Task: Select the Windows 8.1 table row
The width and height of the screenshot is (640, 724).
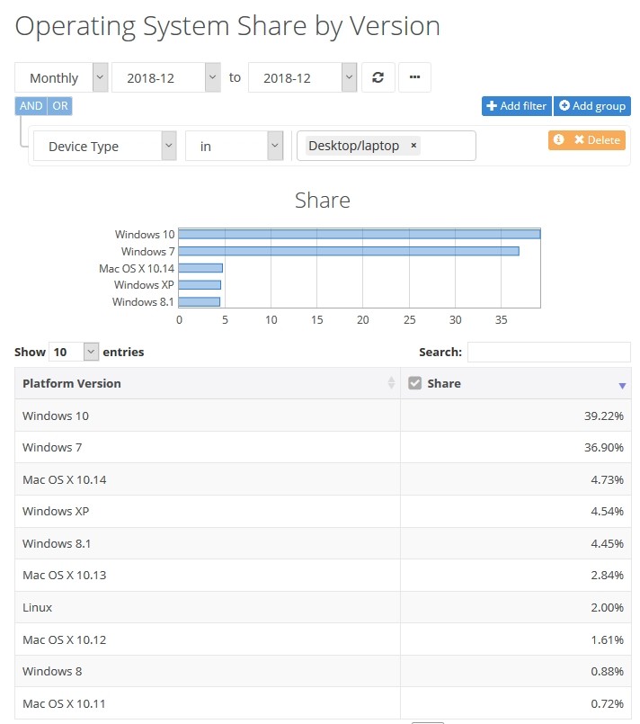Action: 323,543
